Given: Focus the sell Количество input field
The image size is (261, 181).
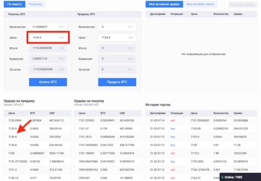Looking at the screenshot, I should [117, 27].
